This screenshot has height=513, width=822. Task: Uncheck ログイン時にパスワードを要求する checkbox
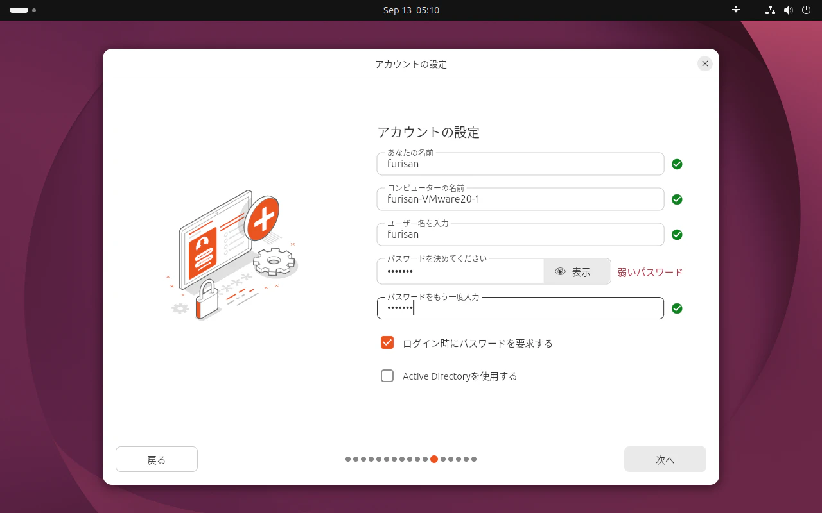387,342
